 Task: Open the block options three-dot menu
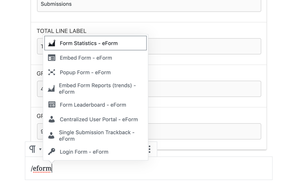coord(150,149)
